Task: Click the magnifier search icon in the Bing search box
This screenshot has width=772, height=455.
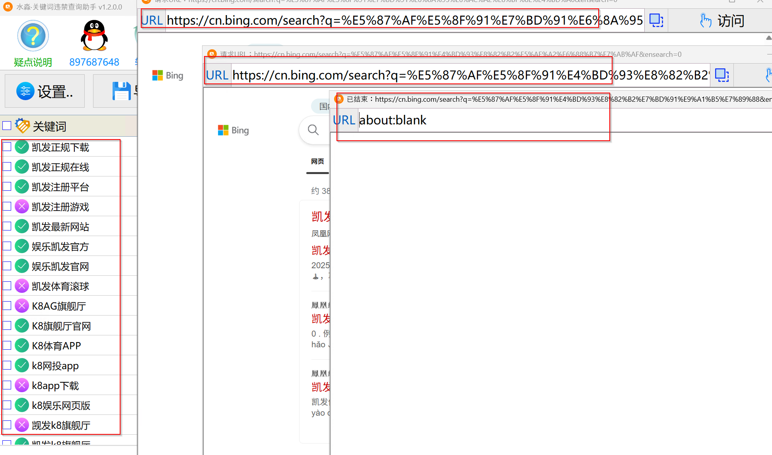Action: pos(313,130)
